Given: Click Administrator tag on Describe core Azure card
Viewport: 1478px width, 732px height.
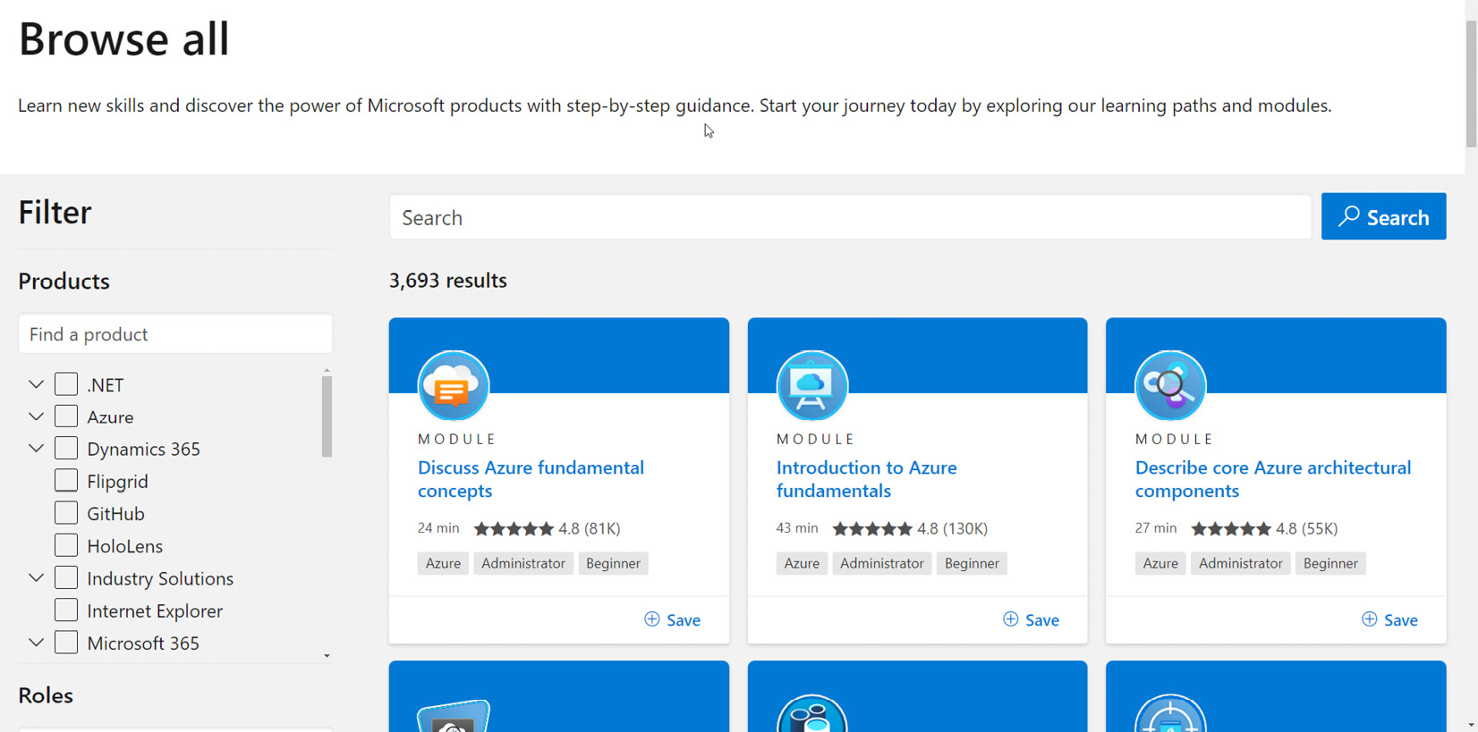Looking at the screenshot, I should tap(1240, 563).
